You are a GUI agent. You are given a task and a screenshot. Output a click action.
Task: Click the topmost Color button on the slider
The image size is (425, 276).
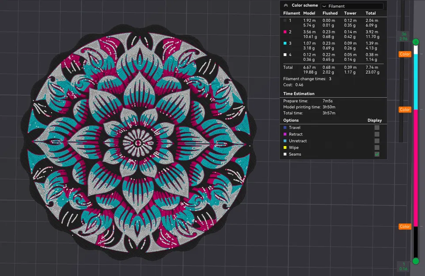coord(405,54)
